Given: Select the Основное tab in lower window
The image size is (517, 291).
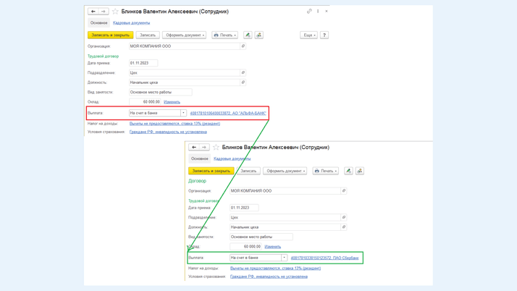Looking at the screenshot, I should 200,159.
